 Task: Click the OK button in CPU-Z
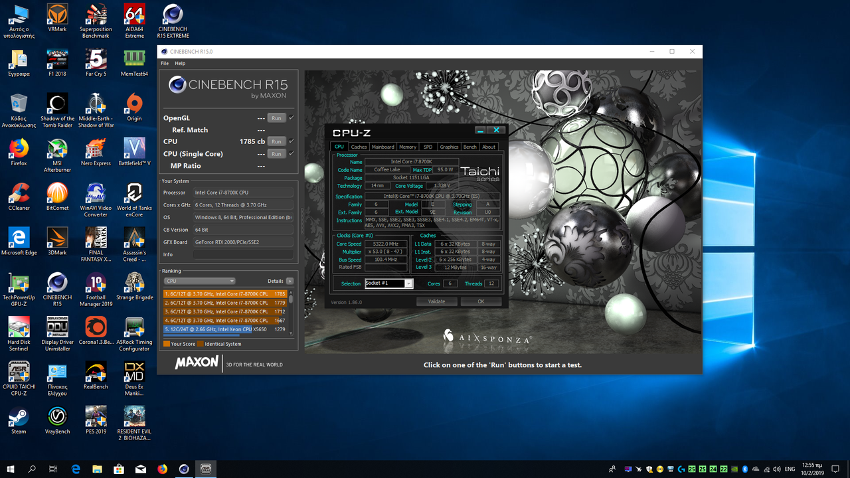tap(481, 301)
